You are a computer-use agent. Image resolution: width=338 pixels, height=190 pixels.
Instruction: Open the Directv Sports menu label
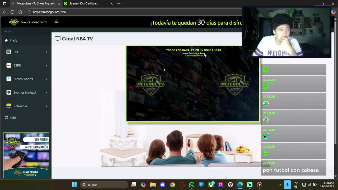point(23,79)
